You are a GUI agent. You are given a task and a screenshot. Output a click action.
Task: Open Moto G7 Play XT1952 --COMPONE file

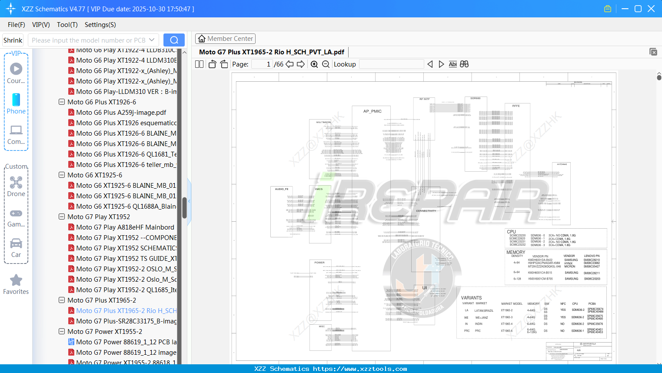pos(126,237)
